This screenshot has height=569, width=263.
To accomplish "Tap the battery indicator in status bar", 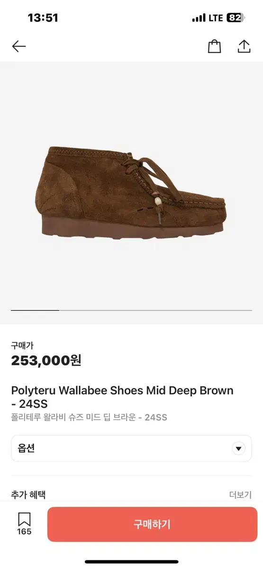I will click(236, 18).
